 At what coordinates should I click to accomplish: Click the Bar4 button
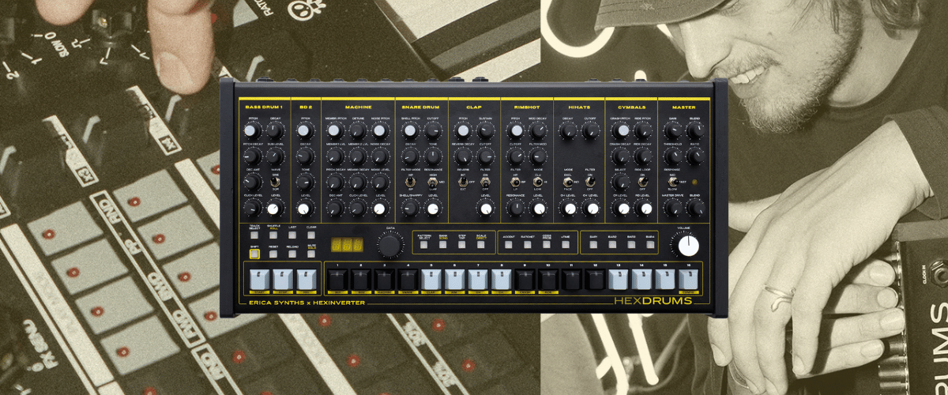(649, 245)
